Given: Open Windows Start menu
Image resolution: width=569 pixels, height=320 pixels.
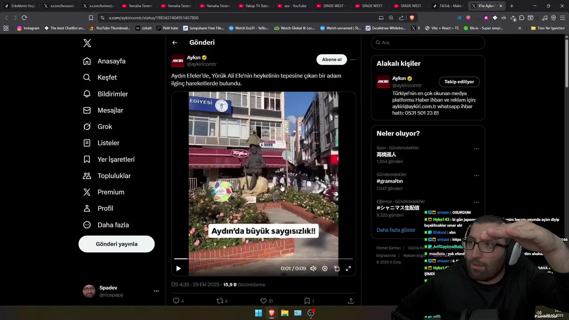Looking at the screenshot, I should (x=258, y=313).
